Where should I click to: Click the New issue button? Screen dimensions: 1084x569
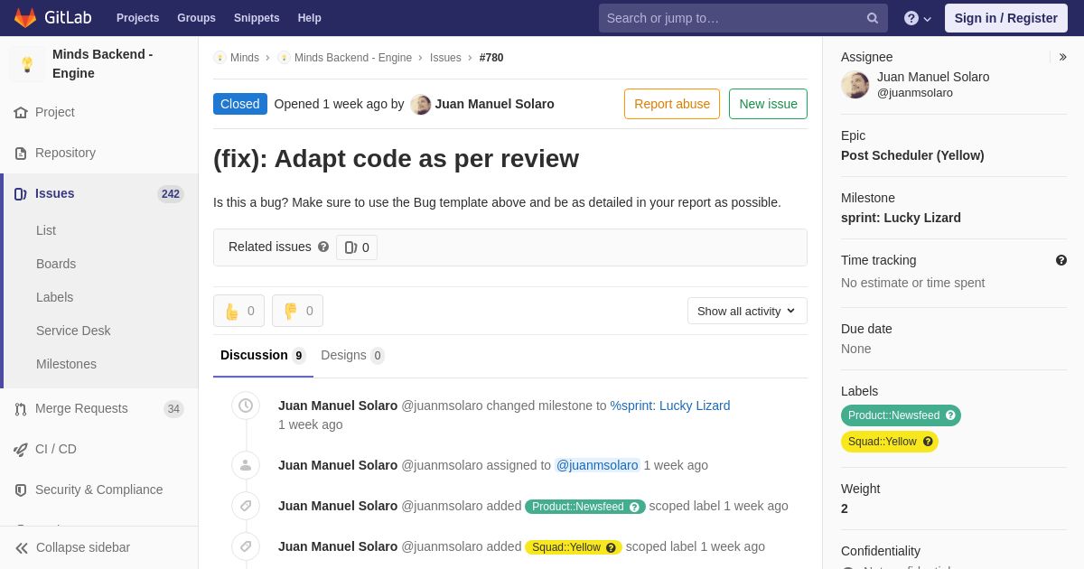tap(768, 104)
